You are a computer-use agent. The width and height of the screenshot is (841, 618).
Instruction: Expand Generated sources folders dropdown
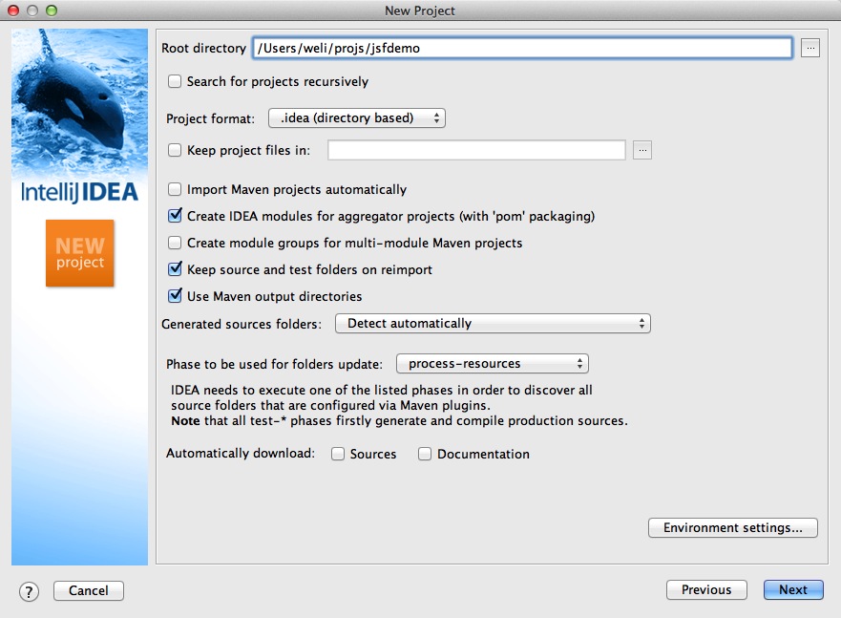click(493, 324)
